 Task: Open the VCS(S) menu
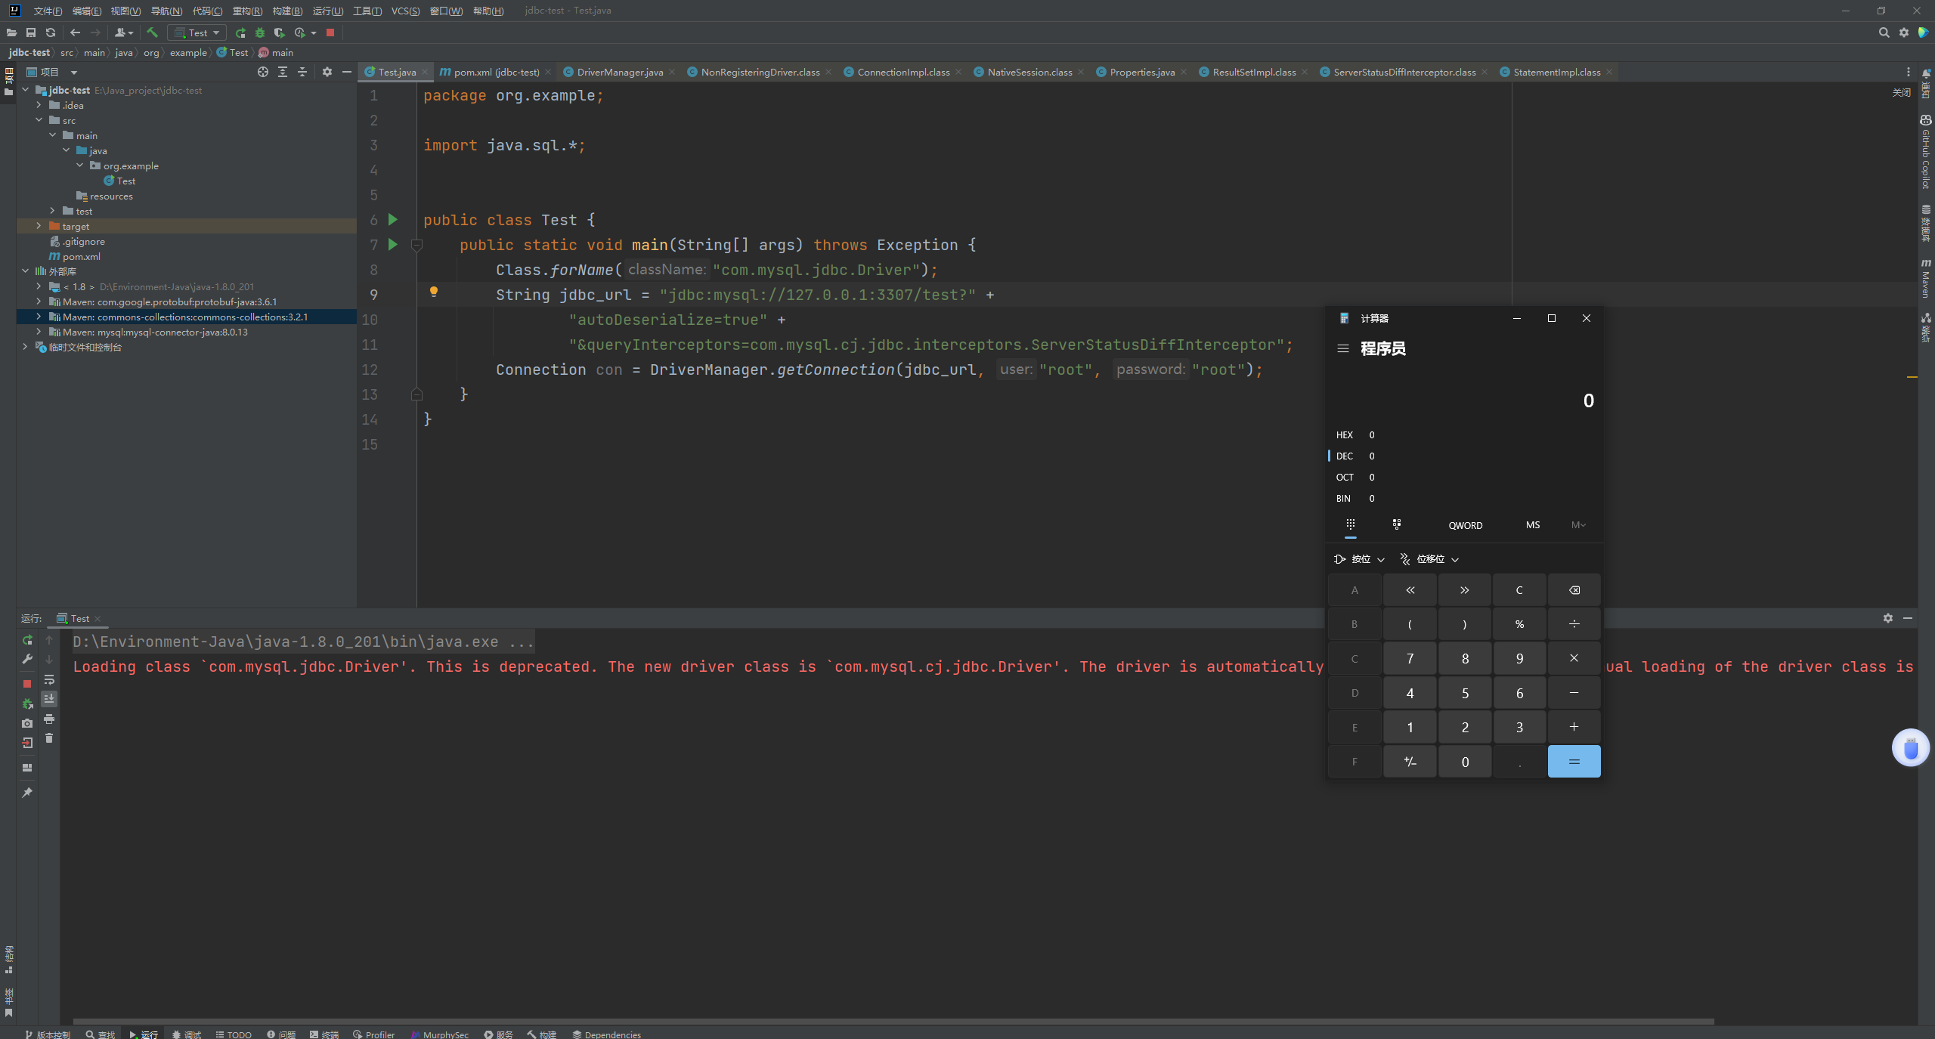click(x=405, y=11)
